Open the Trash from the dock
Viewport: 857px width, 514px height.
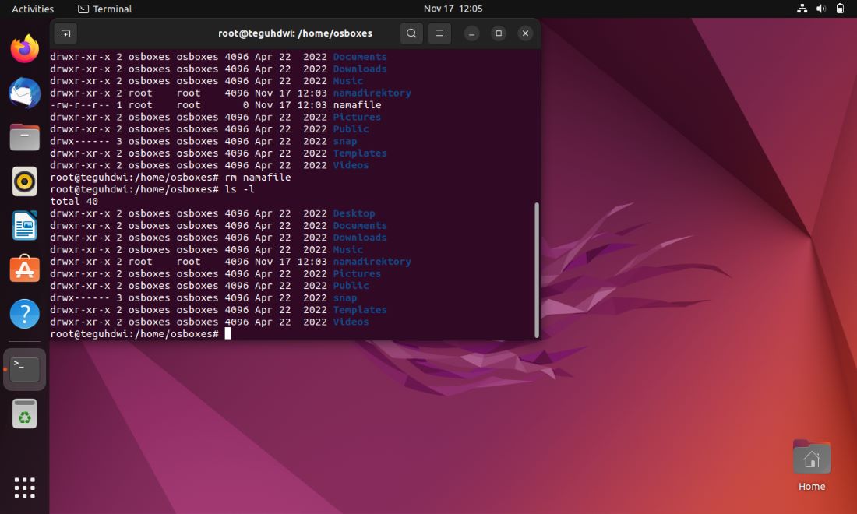click(25, 414)
